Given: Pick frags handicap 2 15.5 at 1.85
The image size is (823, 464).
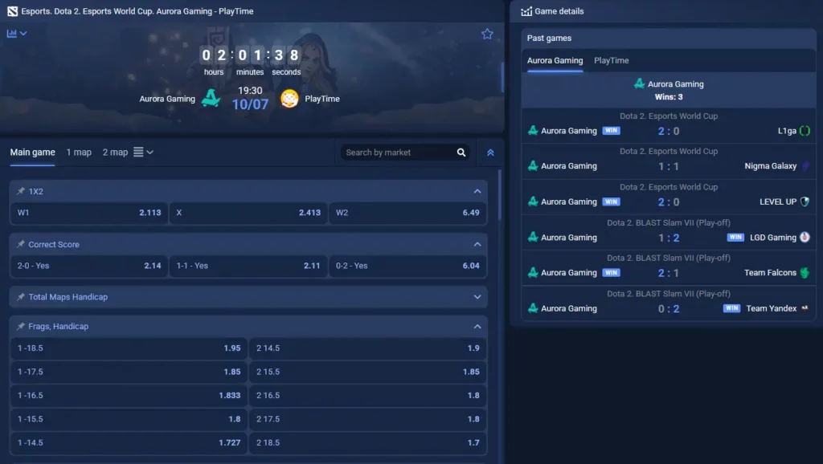Looking at the screenshot, I should (368, 372).
